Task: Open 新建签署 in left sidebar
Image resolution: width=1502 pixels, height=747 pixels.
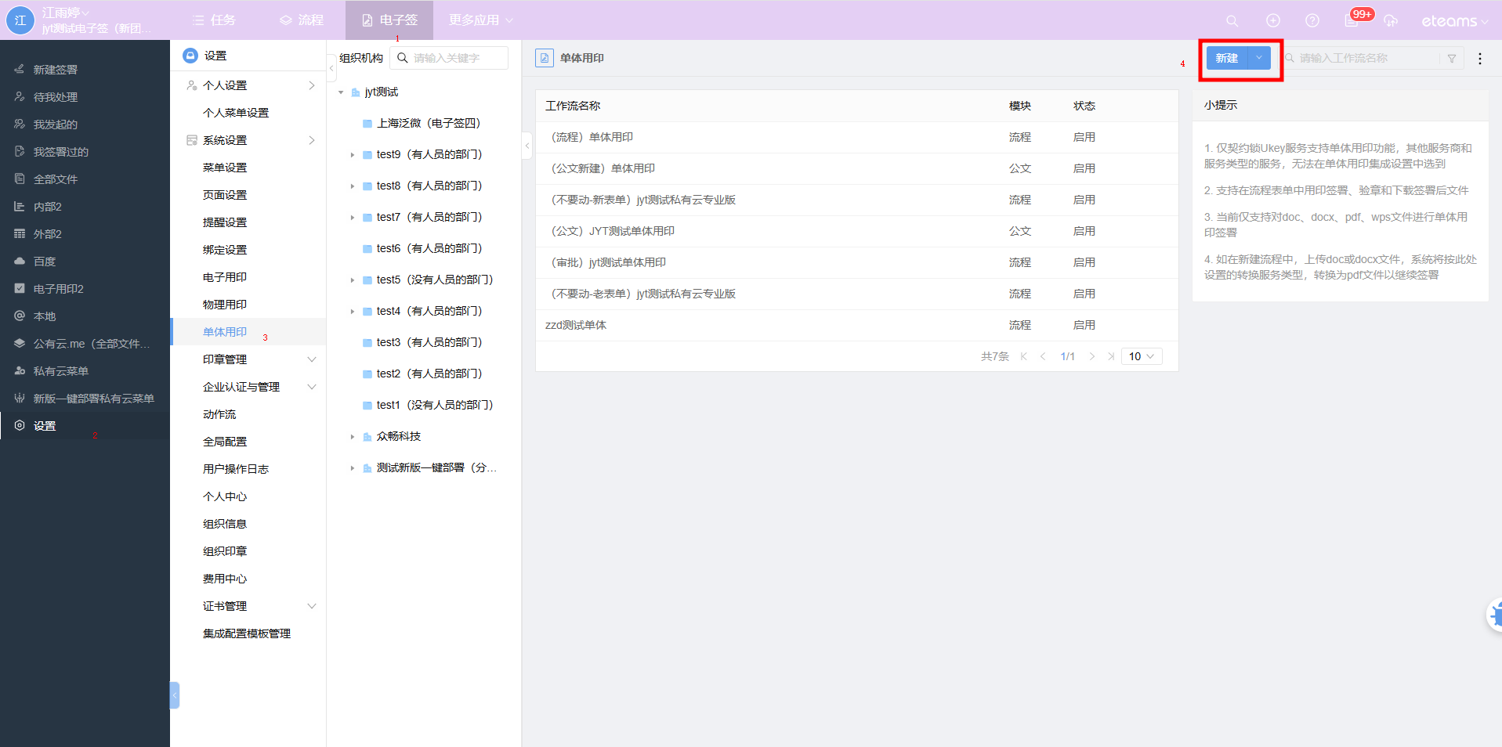Action: tap(55, 70)
